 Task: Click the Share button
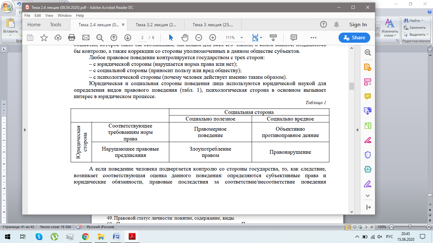[354, 38]
